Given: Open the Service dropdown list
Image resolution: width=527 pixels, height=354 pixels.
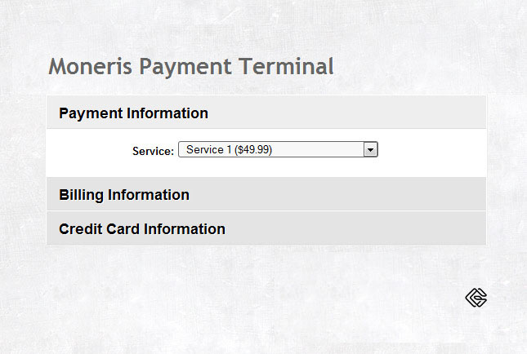Looking at the screenshot, I should point(277,150).
